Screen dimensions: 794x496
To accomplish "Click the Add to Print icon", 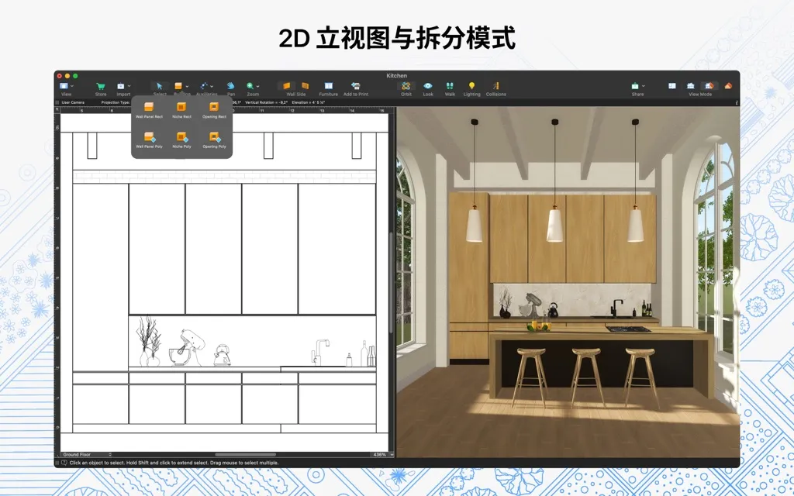I will 355,86.
